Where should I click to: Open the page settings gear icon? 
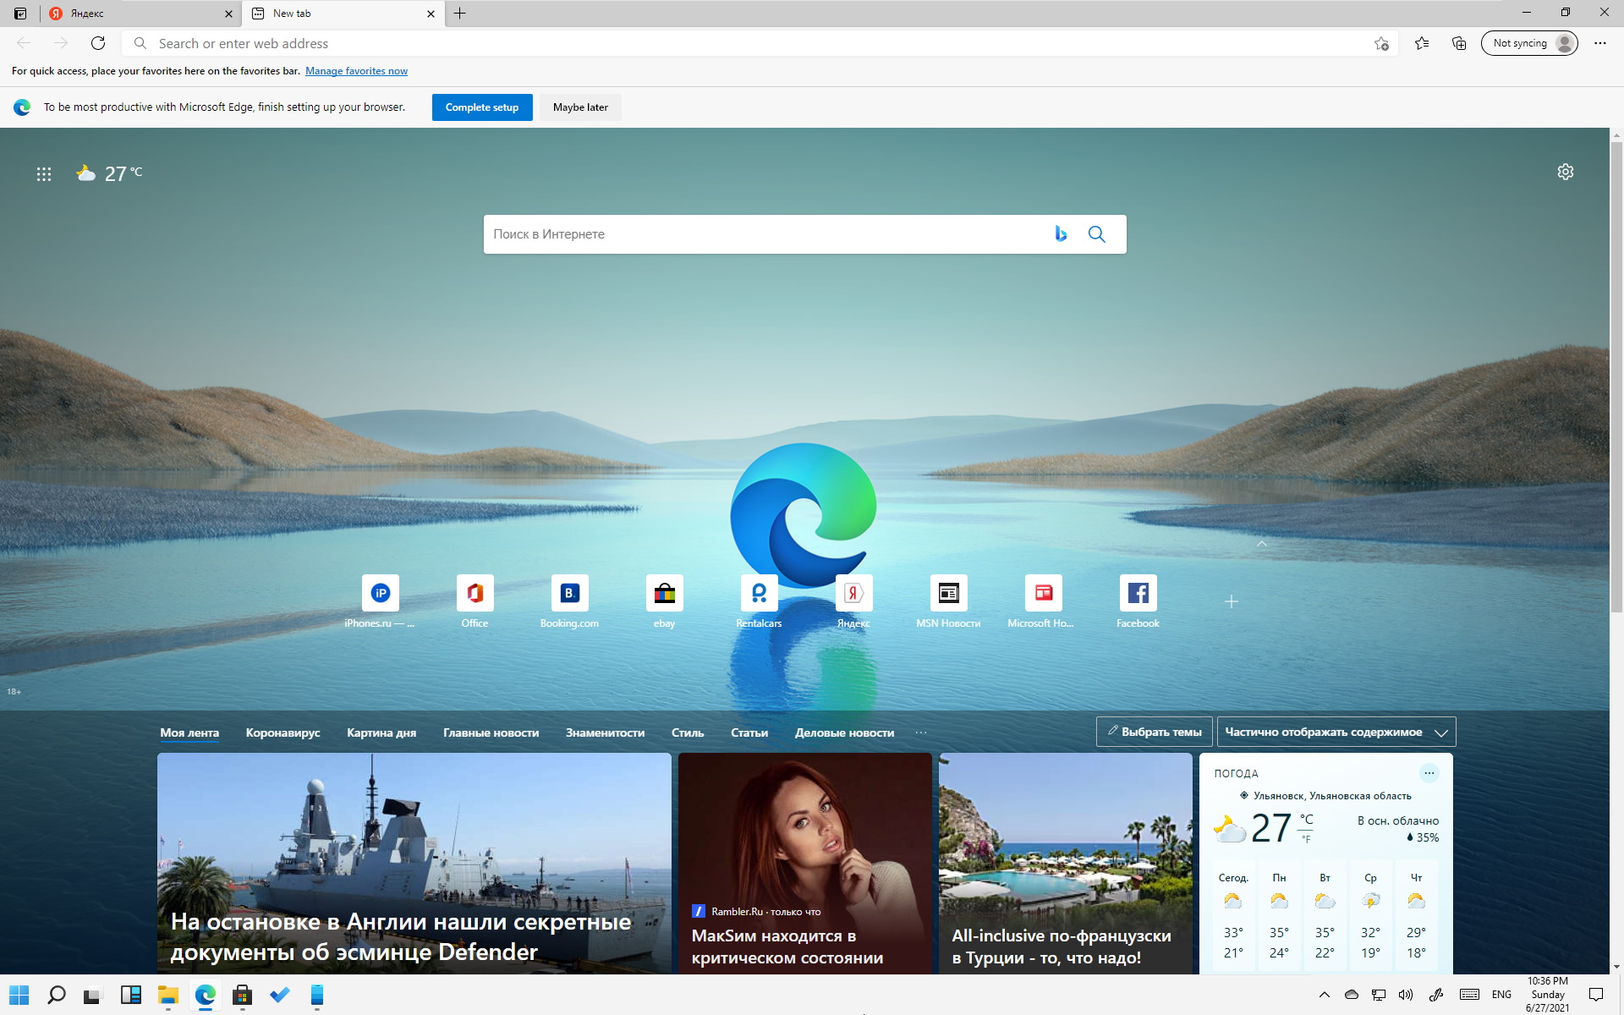[x=1566, y=172]
